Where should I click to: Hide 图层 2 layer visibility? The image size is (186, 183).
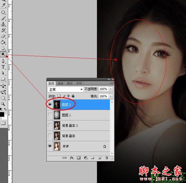(50, 104)
